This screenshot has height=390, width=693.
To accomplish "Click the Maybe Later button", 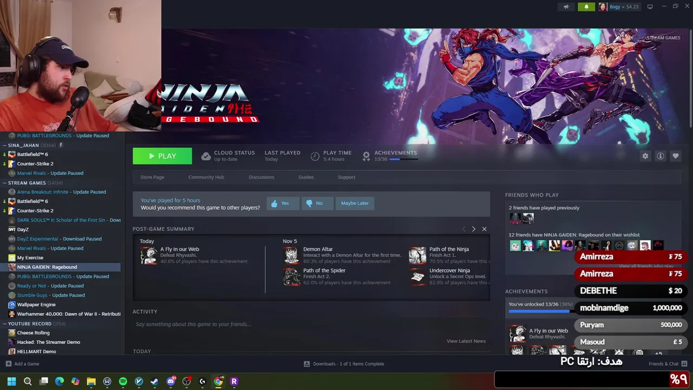I will click(355, 203).
